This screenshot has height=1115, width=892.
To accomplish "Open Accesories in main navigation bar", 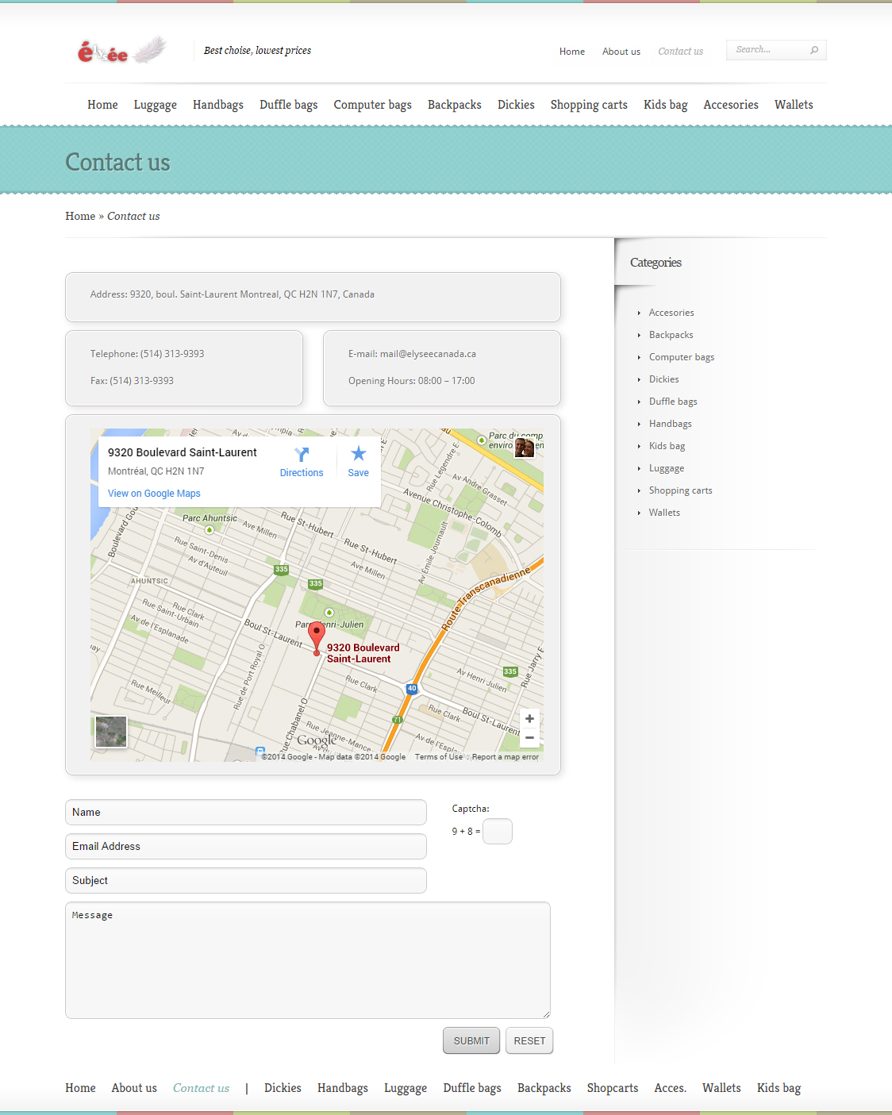I will pos(731,105).
